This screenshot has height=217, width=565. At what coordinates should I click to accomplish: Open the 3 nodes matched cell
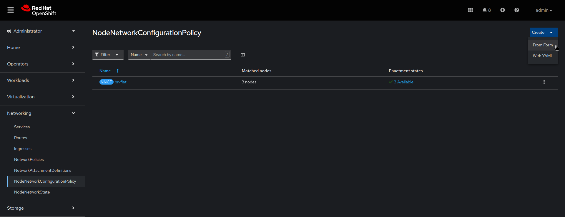(x=249, y=82)
